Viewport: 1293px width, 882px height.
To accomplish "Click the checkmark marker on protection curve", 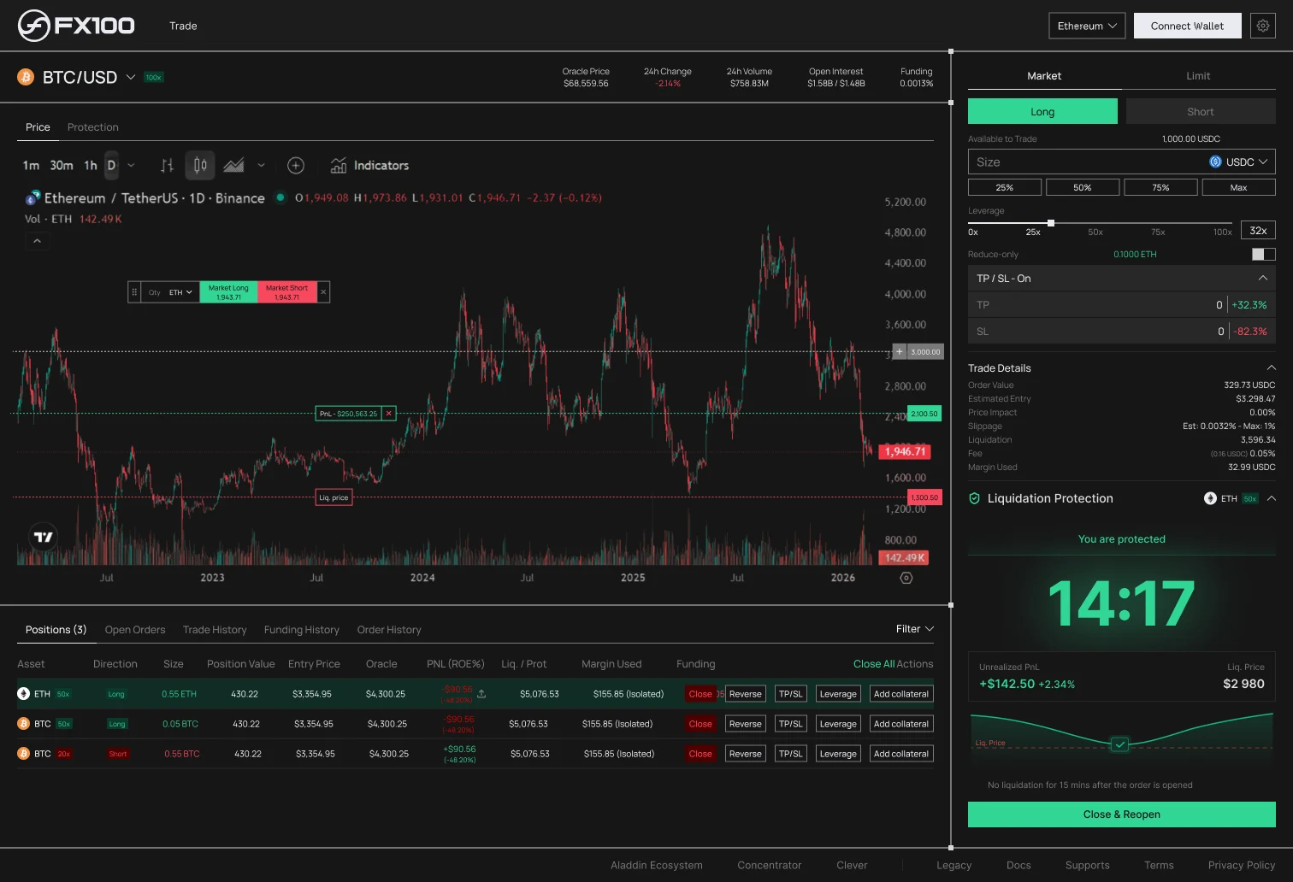I will pos(1119,744).
